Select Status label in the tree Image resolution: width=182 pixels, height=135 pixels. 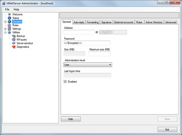tap(16, 18)
